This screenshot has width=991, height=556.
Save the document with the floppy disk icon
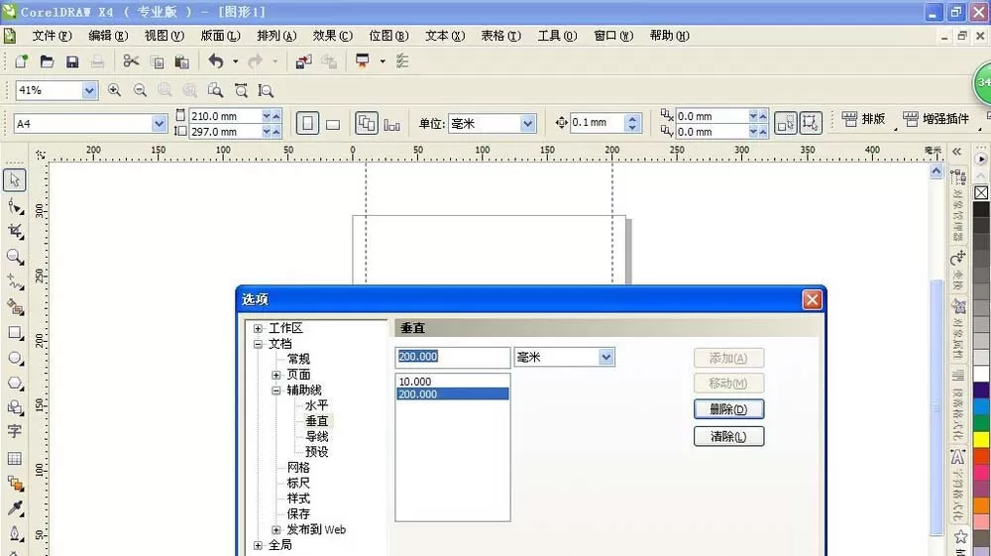pyautogui.click(x=72, y=61)
